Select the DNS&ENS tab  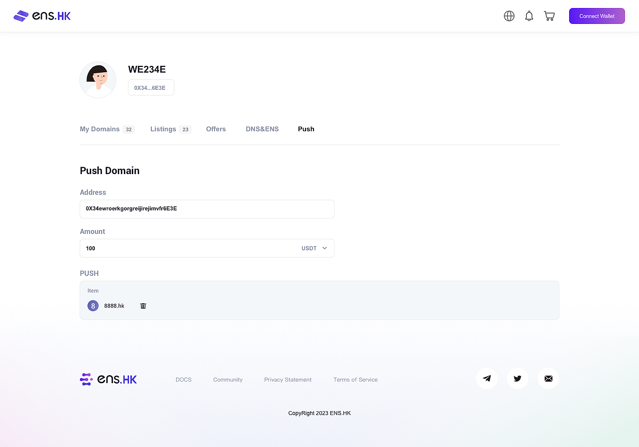pos(262,129)
